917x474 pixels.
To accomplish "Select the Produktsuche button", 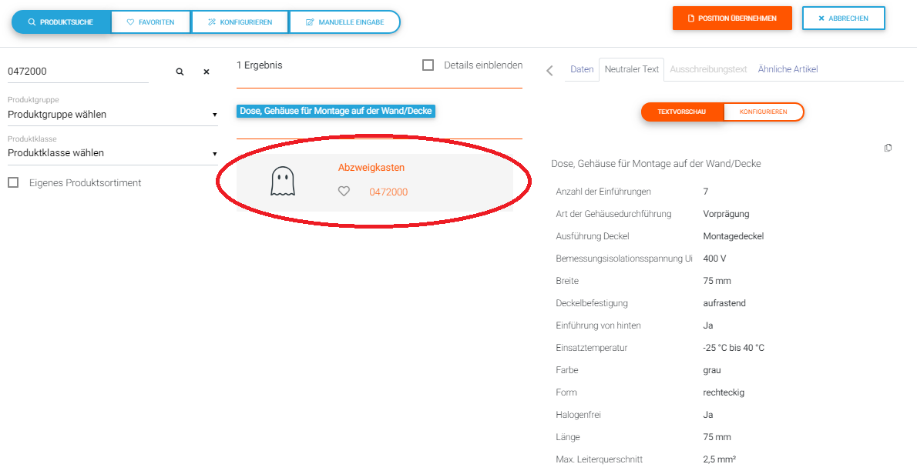I will (x=61, y=22).
